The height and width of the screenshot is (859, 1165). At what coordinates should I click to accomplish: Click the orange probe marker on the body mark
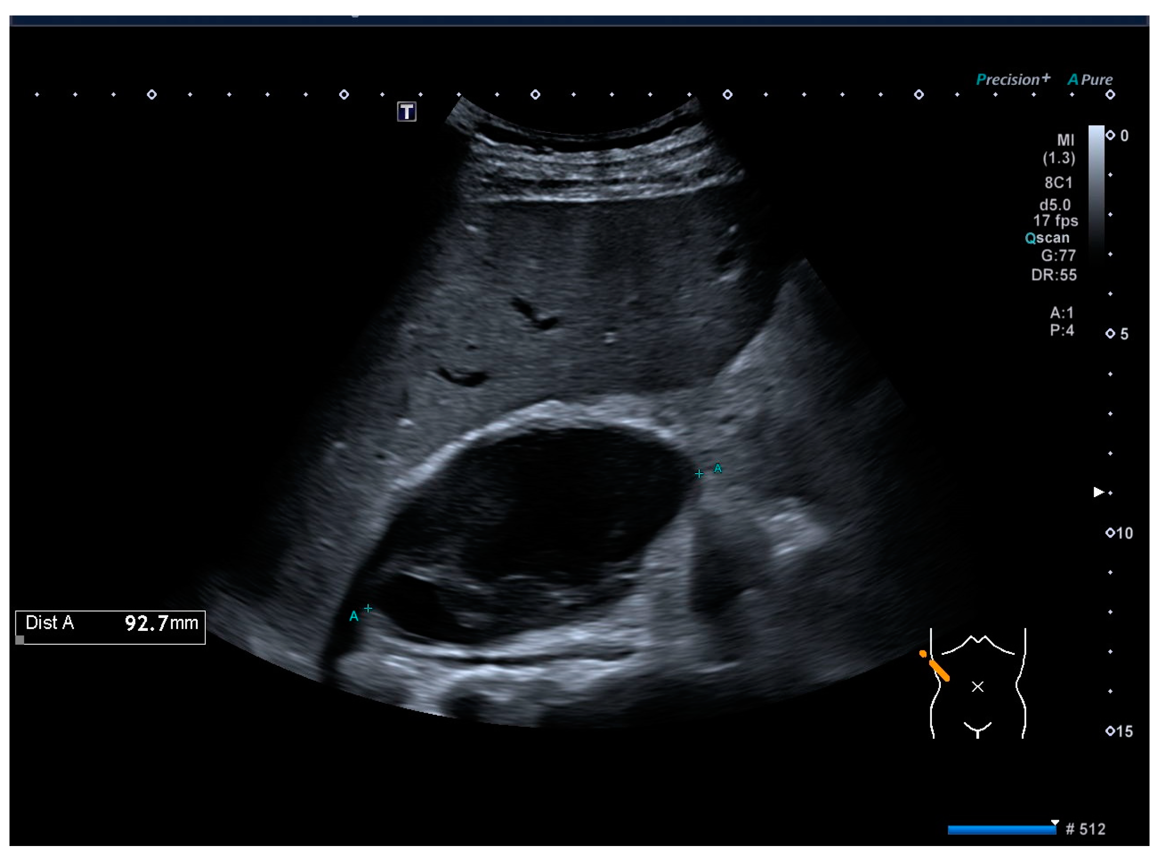click(937, 668)
